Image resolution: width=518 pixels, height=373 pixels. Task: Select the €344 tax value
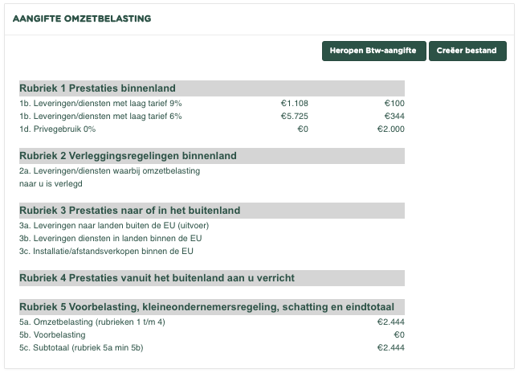[x=394, y=116]
